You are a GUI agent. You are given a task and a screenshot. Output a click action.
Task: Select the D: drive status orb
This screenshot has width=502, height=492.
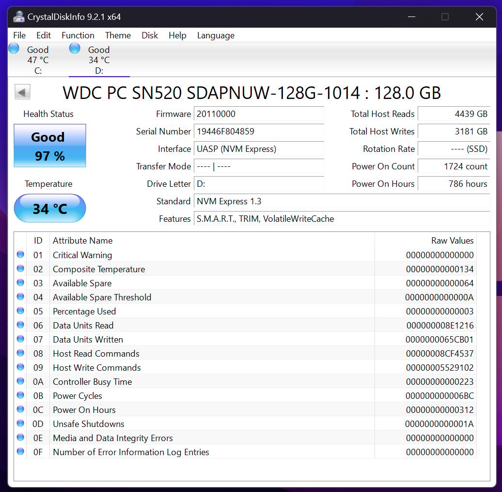pyautogui.click(x=75, y=48)
